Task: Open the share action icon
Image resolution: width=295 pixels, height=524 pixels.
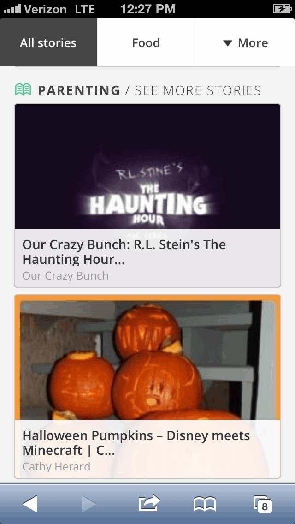Action: (x=149, y=503)
